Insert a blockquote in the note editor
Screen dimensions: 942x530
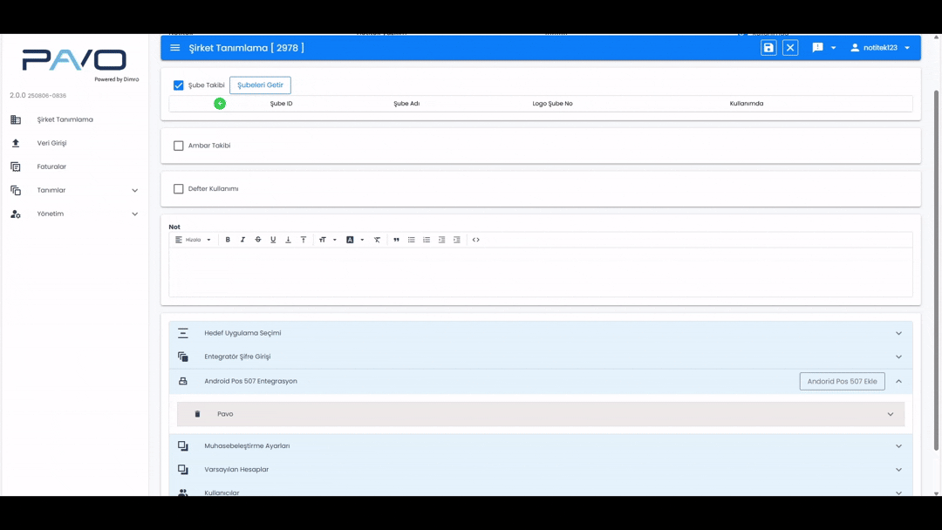coord(396,240)
